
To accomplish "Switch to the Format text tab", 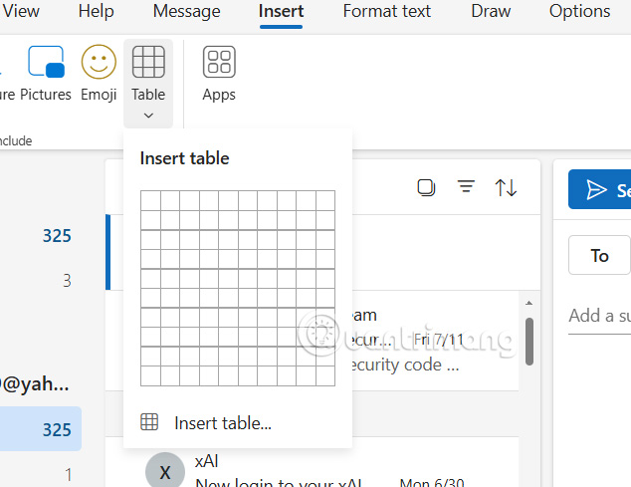I will pos(387,12).
